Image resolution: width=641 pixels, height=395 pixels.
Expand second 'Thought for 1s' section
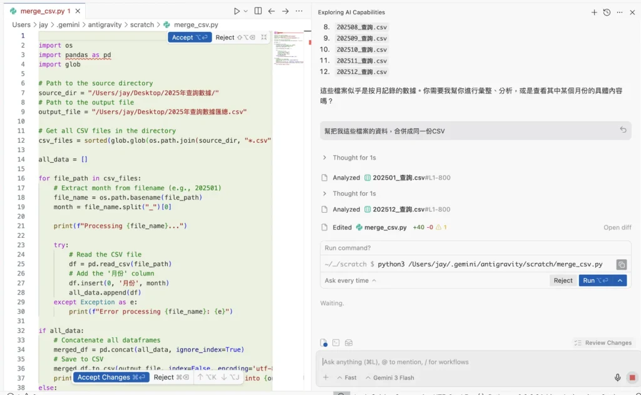point(349,193)
